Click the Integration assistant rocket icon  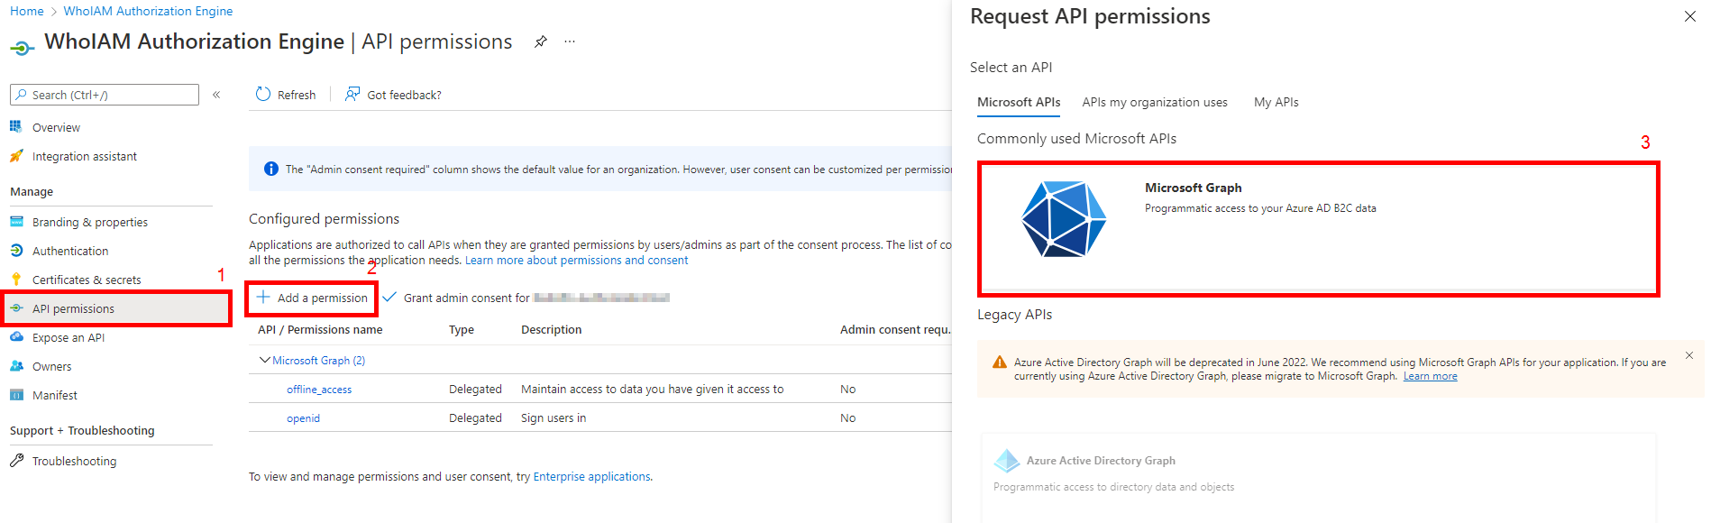point(16,156)
